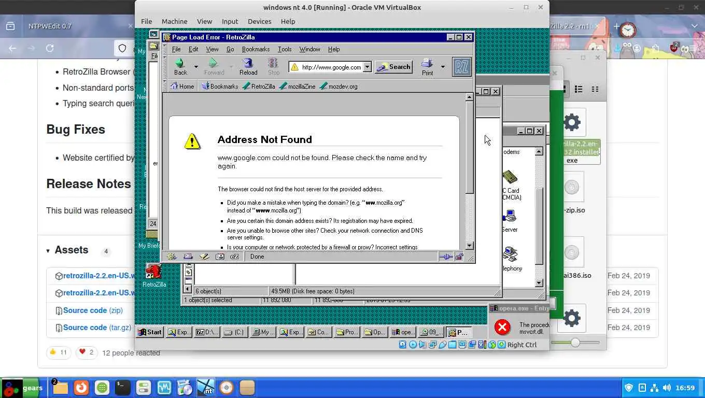This screenshot has height=398, width=705.
Task: Open the terminal icon in host taskbar
Action: click(x=122, y=388)
